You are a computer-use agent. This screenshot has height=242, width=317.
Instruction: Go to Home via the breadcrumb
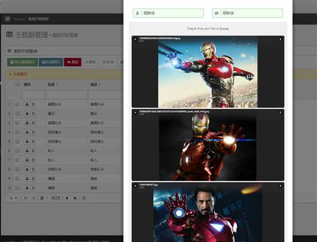pos(18,19)
